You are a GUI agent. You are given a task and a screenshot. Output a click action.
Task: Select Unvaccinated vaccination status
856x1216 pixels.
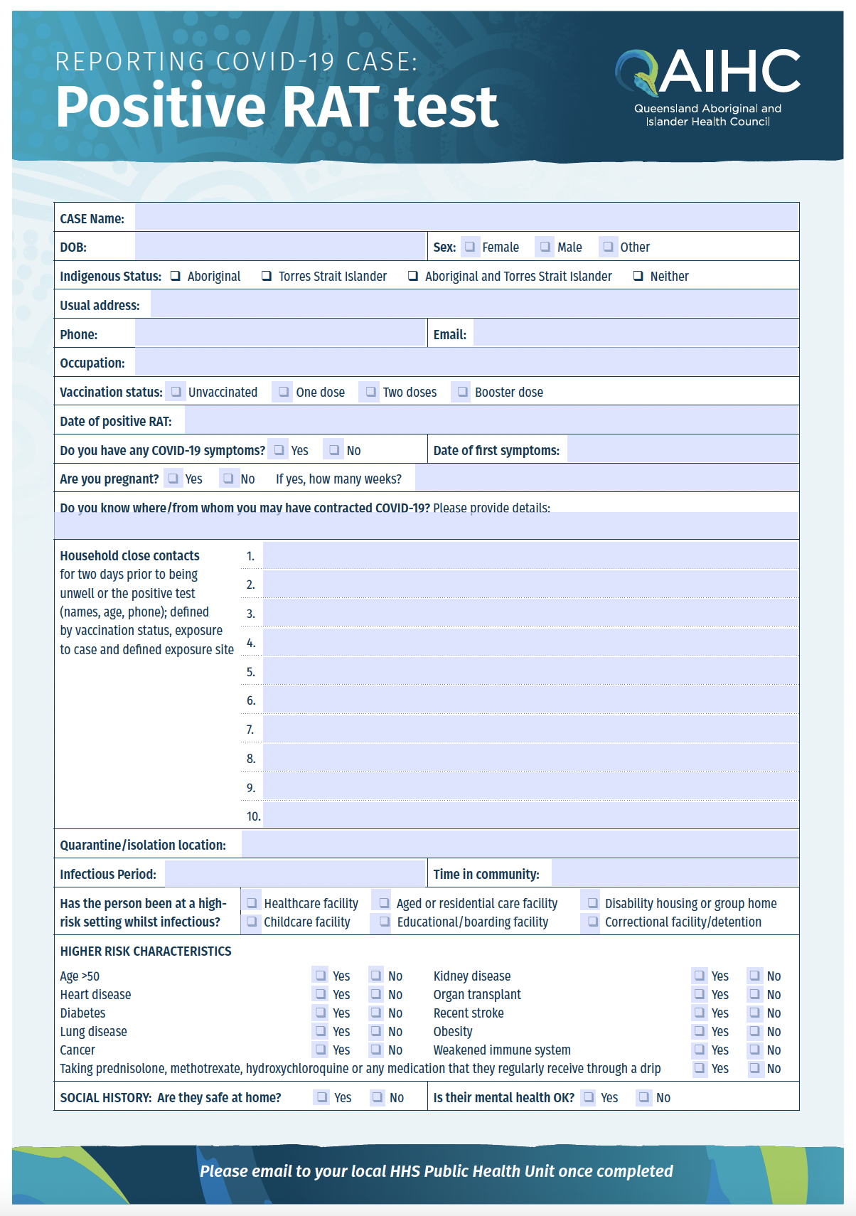coord(176,392)
